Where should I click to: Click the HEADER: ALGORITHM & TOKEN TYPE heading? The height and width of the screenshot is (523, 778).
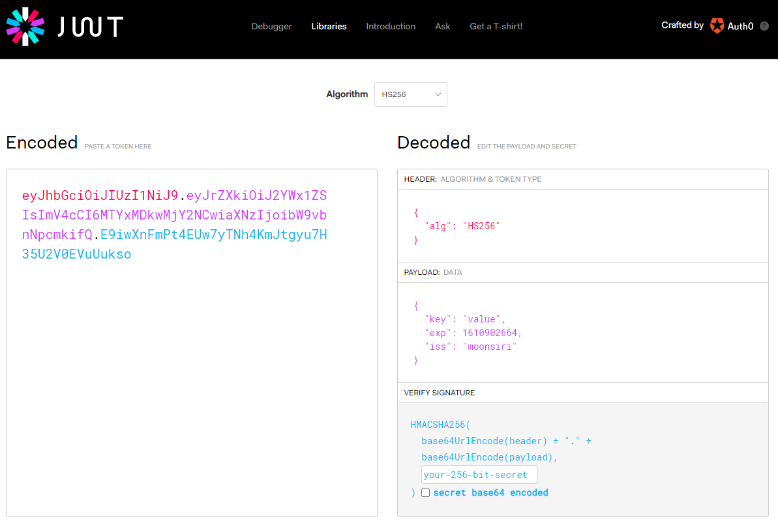point(472,179)
